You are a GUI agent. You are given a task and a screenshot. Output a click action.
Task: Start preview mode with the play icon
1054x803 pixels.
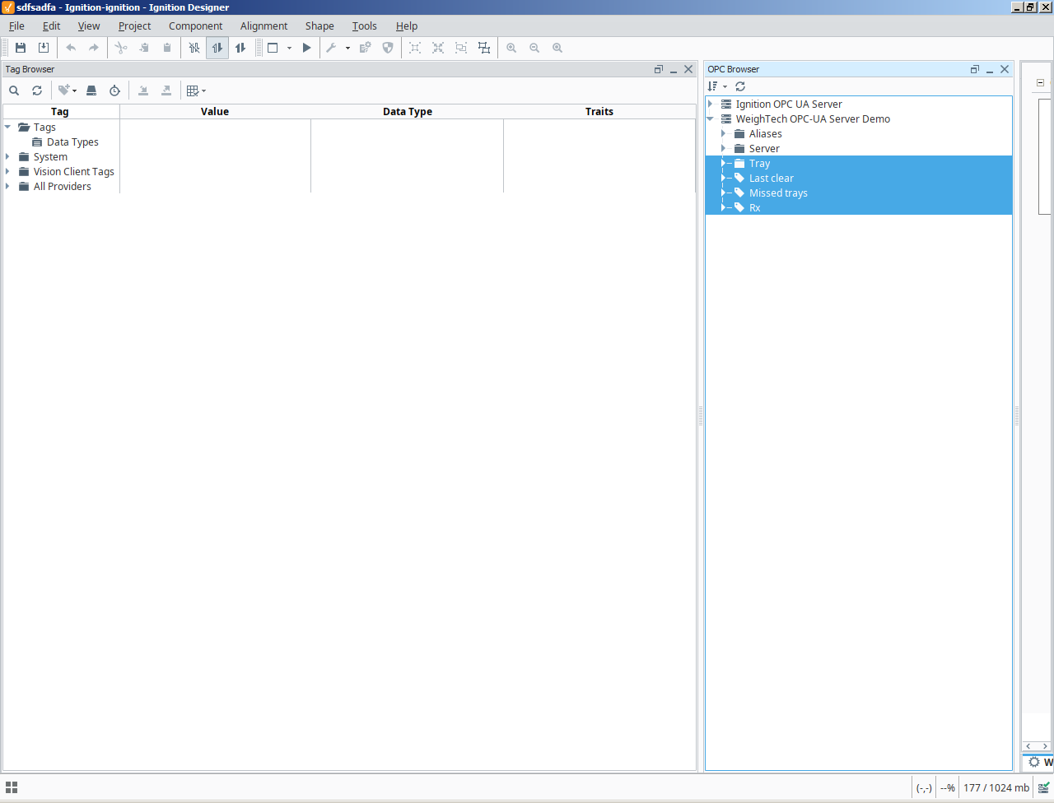pyautogui.click(x=306, y=48)
